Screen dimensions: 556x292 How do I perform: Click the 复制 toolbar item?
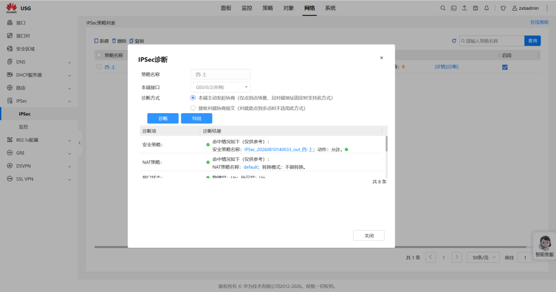(x=136, y=41)
